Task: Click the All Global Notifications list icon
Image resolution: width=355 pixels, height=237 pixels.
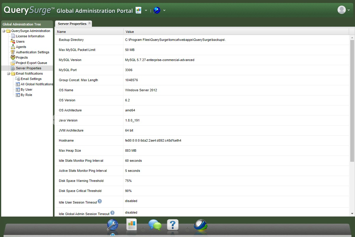Action: tap(18, 84)
